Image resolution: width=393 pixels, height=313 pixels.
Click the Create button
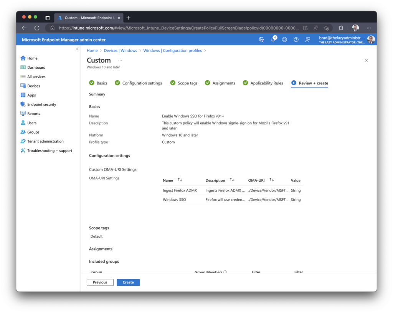pos(128,282)
